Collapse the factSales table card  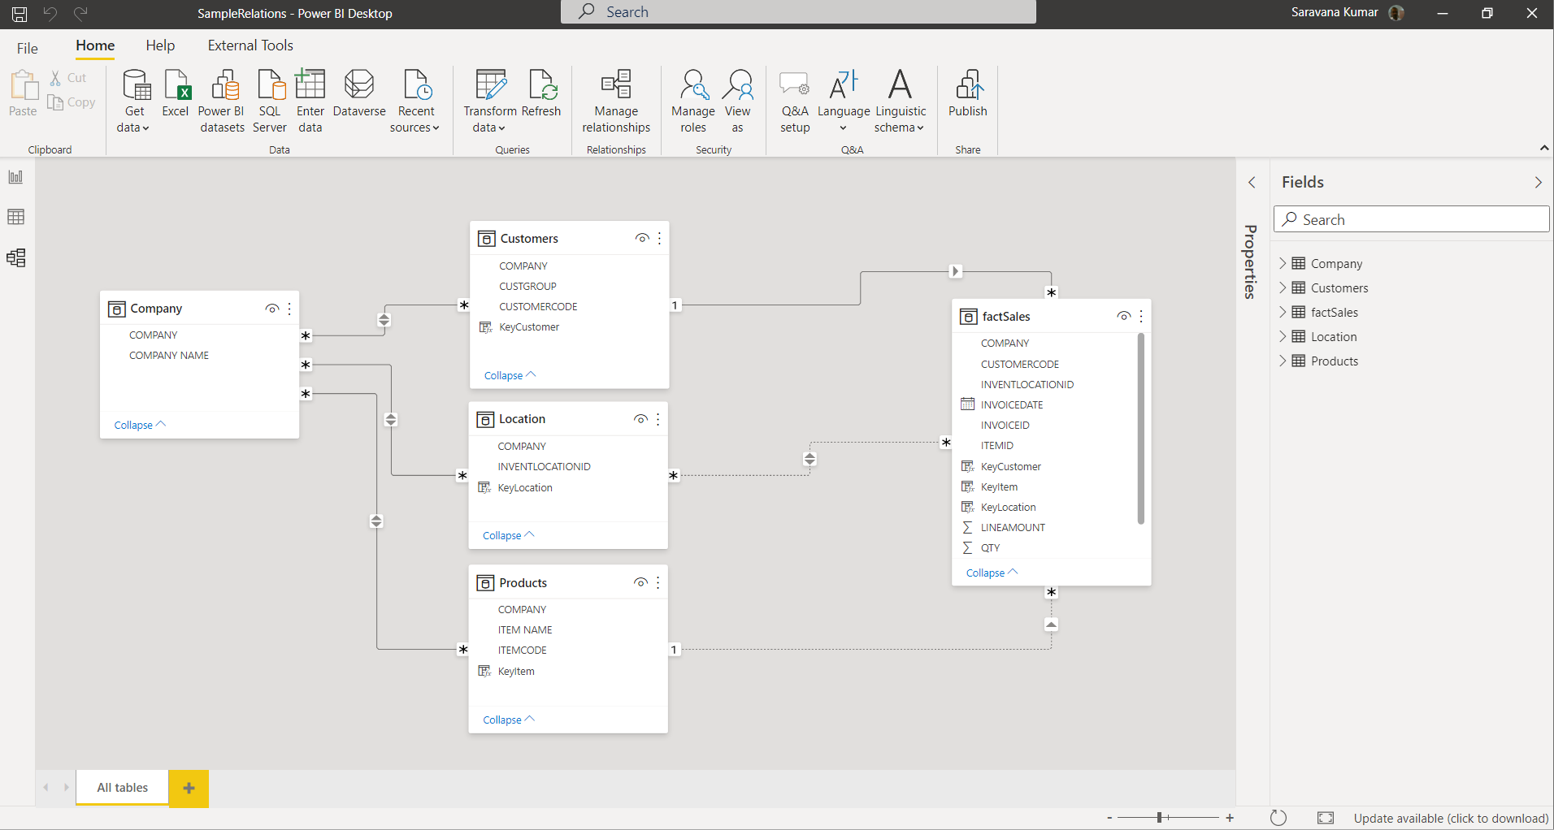(992, 573)
